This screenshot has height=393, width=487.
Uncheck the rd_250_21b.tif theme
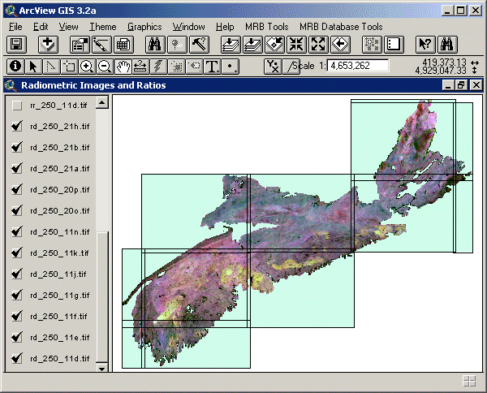(17, 148)
